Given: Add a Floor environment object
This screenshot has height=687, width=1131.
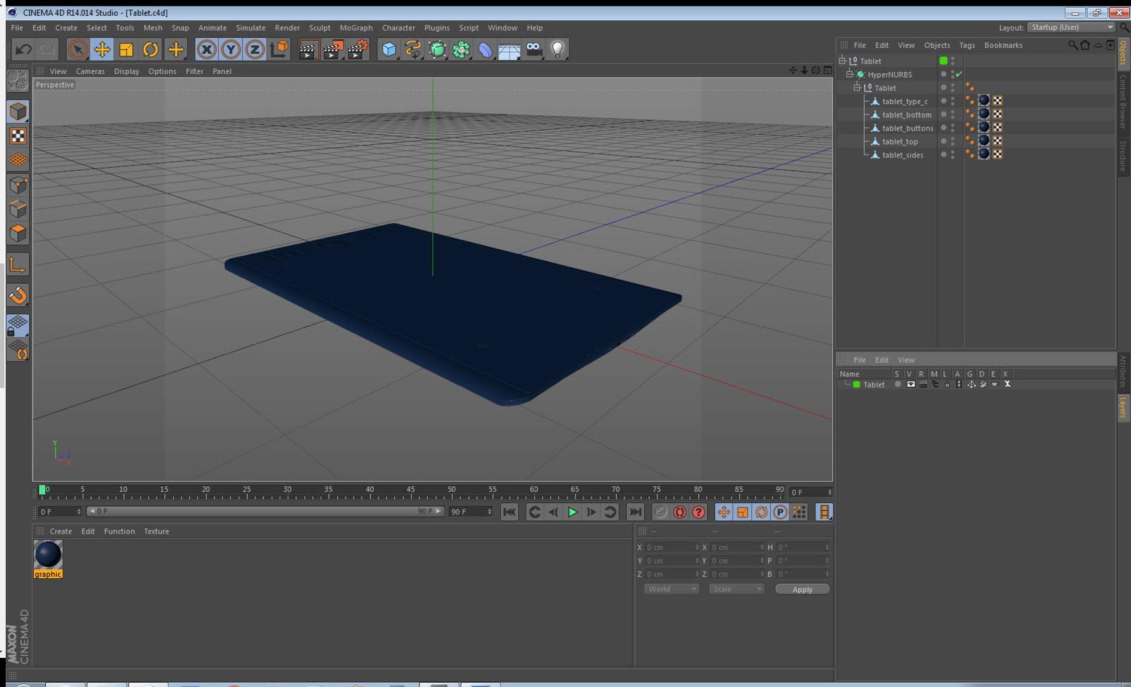Looking at the screenshot, I should [509, 49].
